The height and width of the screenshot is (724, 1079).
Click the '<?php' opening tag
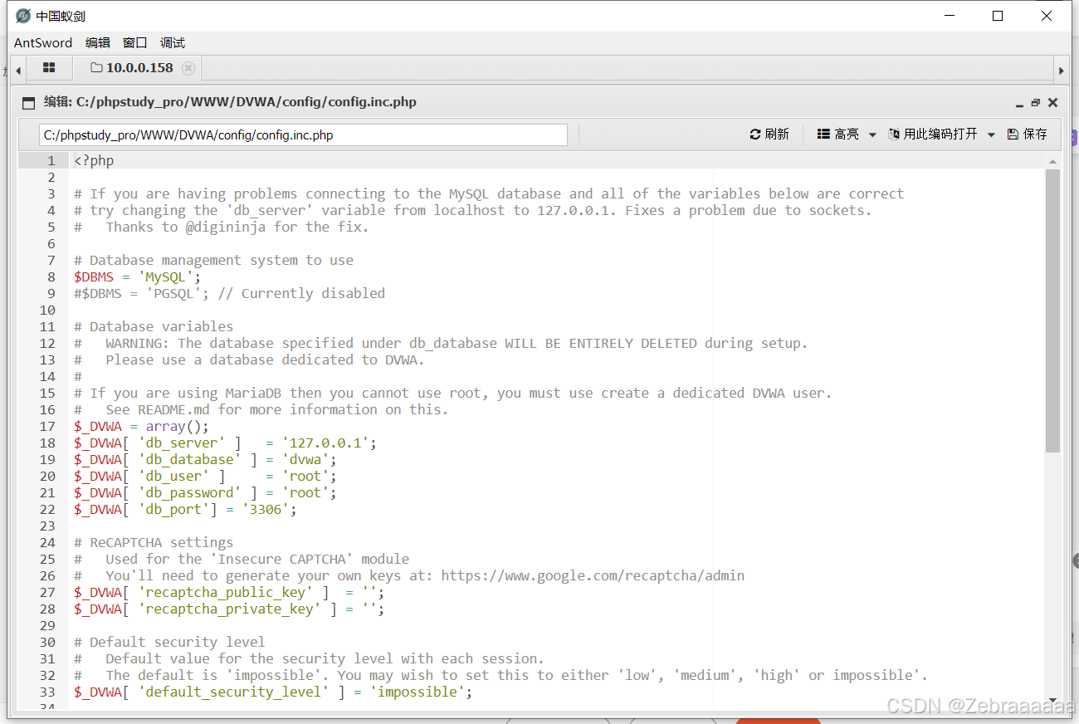tap(94, 160)
